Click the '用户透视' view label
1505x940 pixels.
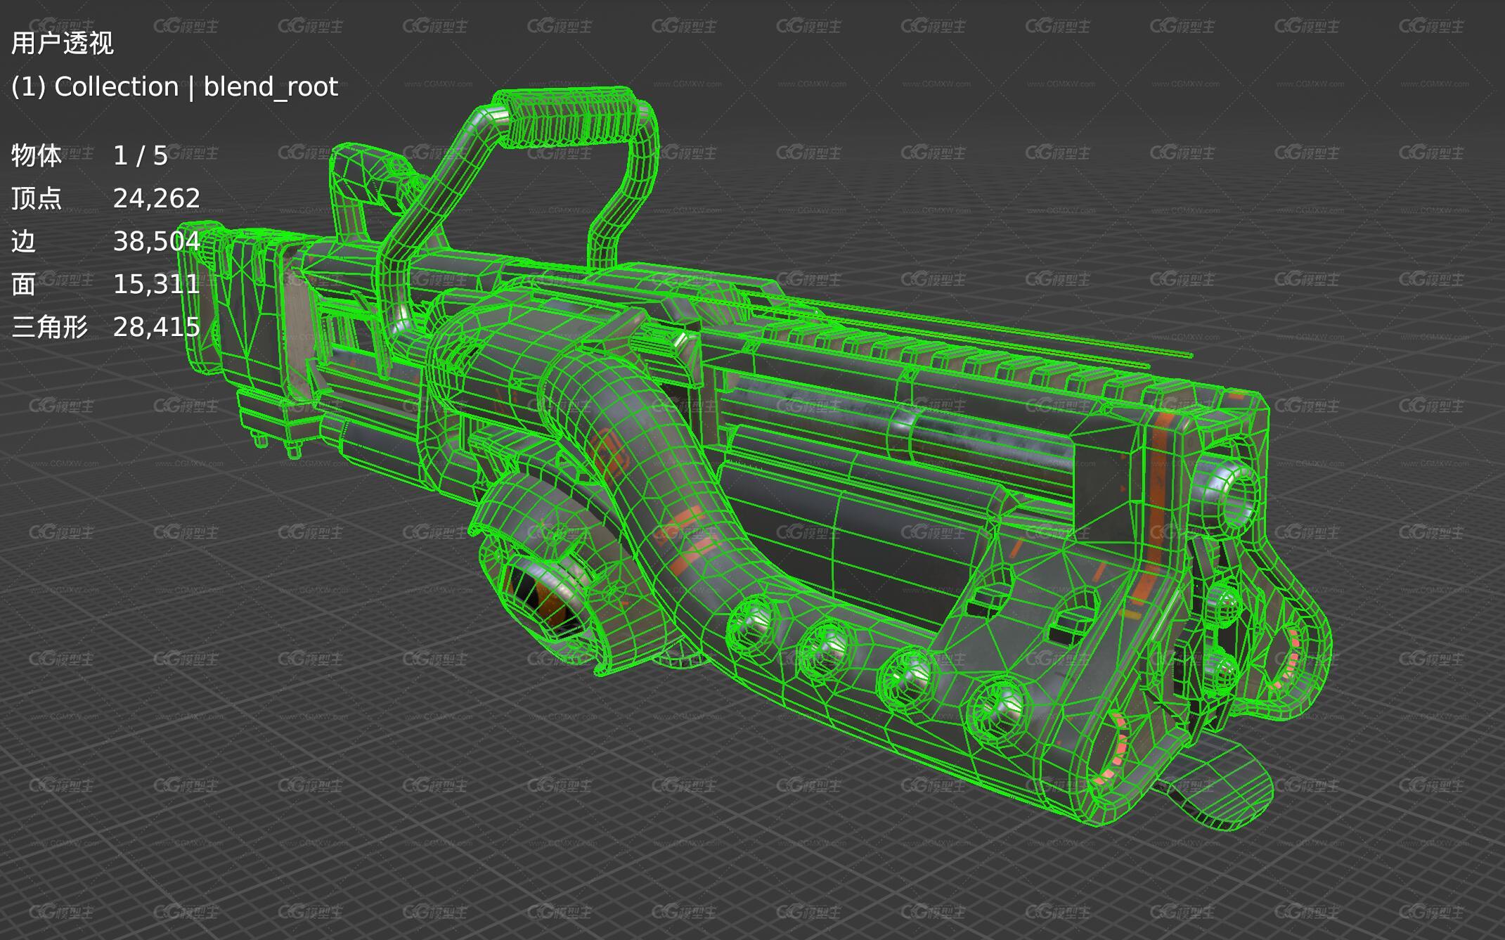pos(63,44)
